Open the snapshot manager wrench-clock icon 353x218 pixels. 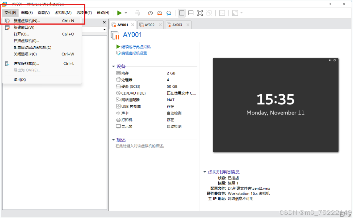coord(169,13)
